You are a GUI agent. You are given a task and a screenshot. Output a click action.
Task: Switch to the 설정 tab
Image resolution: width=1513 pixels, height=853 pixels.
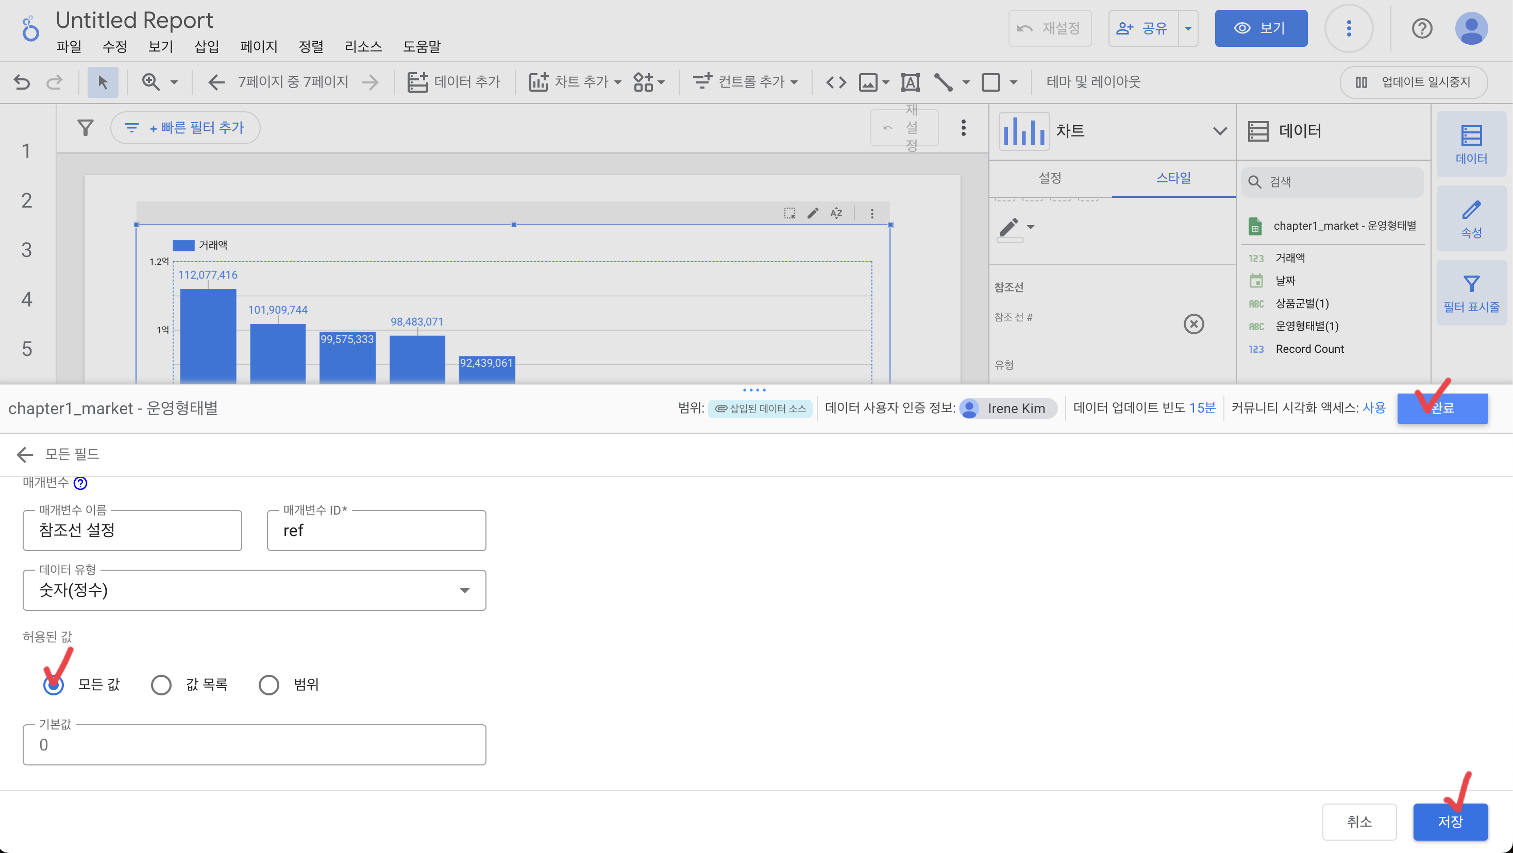point(1050,178)
